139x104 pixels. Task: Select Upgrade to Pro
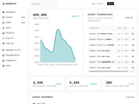point(14,50)
